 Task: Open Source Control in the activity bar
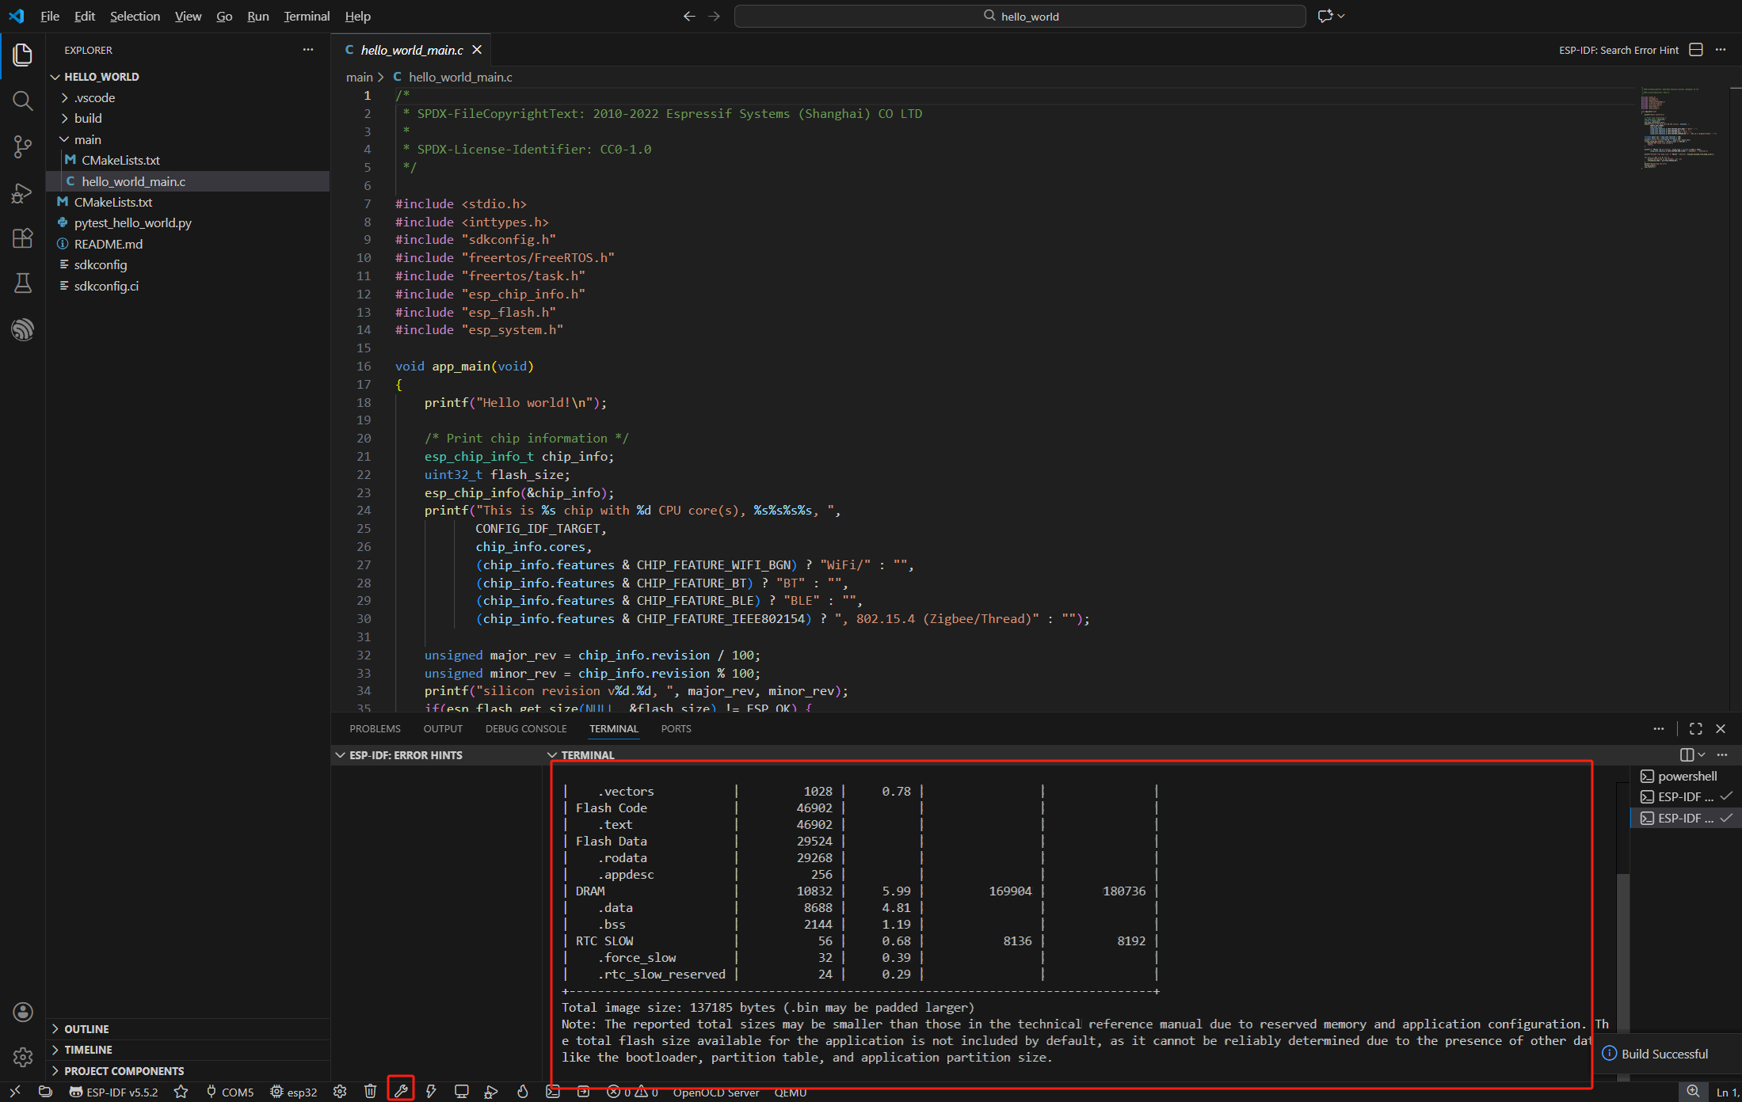point(23,147)
